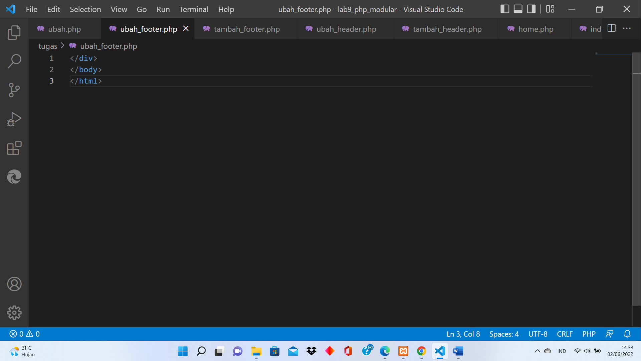The image size is (641, 361).
Task: Open the Selection menu
Action: coord(85,9)
